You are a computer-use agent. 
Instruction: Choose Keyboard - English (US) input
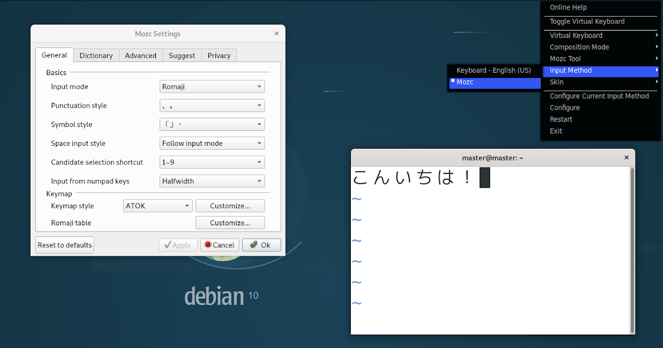coord(495,70)
